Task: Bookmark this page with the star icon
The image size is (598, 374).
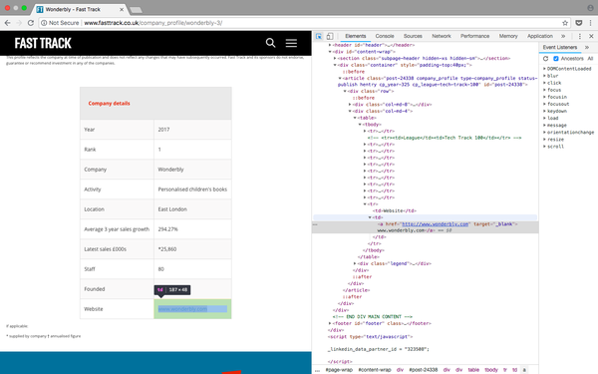Action: (x=565, y=23)
